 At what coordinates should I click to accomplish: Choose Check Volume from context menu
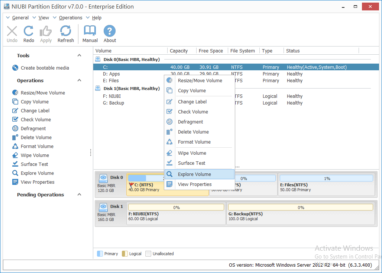tap(200, 112)
